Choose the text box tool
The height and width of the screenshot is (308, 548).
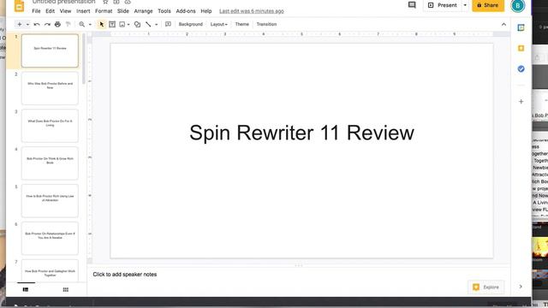point(112,25)
